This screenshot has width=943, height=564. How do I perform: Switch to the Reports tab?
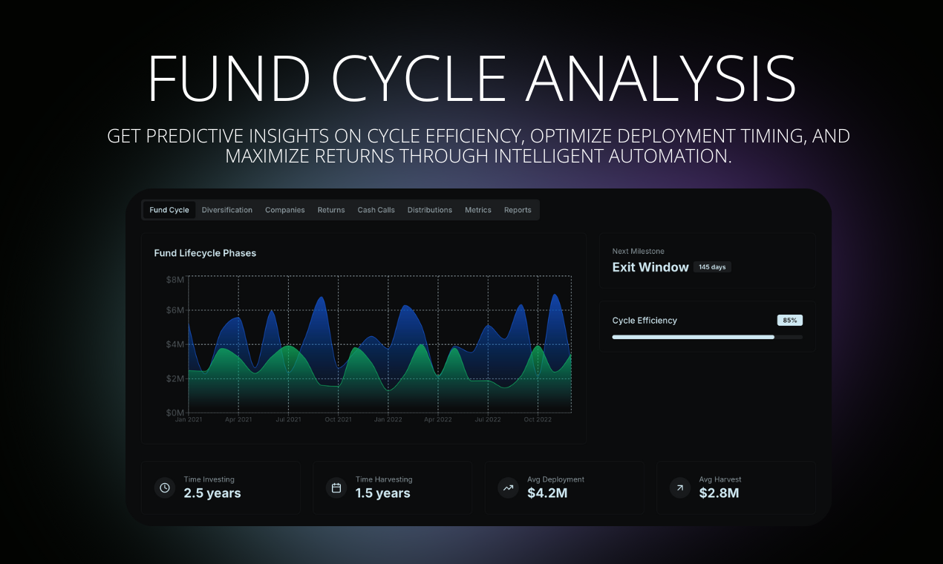pyautogui.click(x=518, y=210)
